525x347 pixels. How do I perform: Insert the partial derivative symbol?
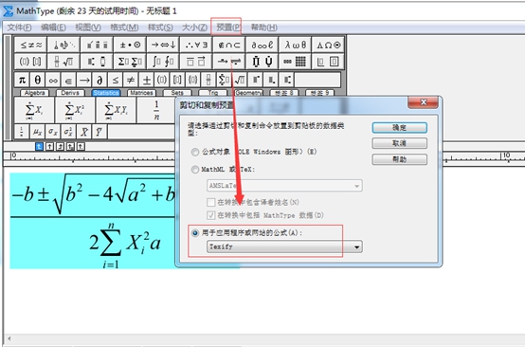100,80
